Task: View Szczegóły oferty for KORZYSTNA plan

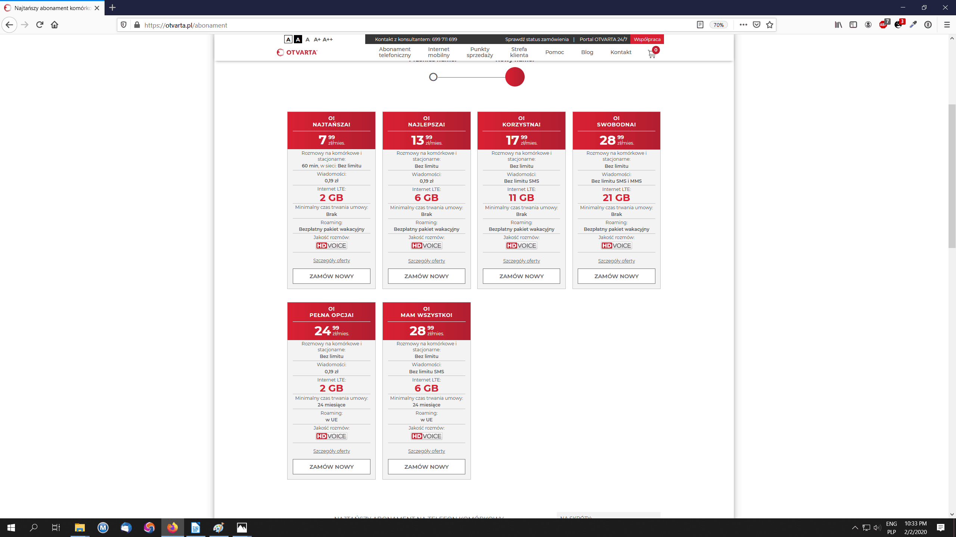Action: [x=521, y=261]
